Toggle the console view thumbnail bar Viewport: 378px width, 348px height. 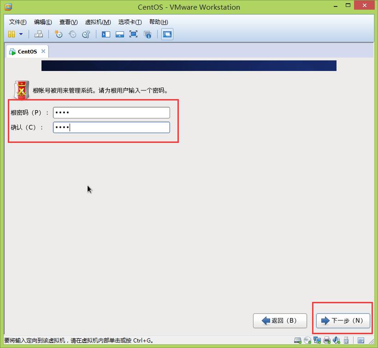(x=120, y=34)
